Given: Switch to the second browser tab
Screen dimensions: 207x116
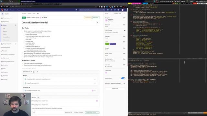Looking at the screenshot, I should click(x=30, y=4).
